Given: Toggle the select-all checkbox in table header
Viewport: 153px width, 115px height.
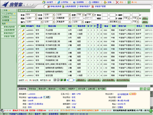Looking at the screenshot, I should coord(19,26).
